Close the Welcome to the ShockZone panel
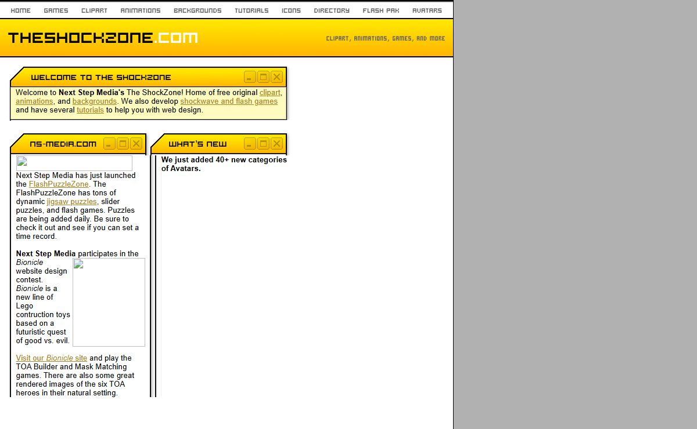This screenshot has height=429, width=697. 276,77
